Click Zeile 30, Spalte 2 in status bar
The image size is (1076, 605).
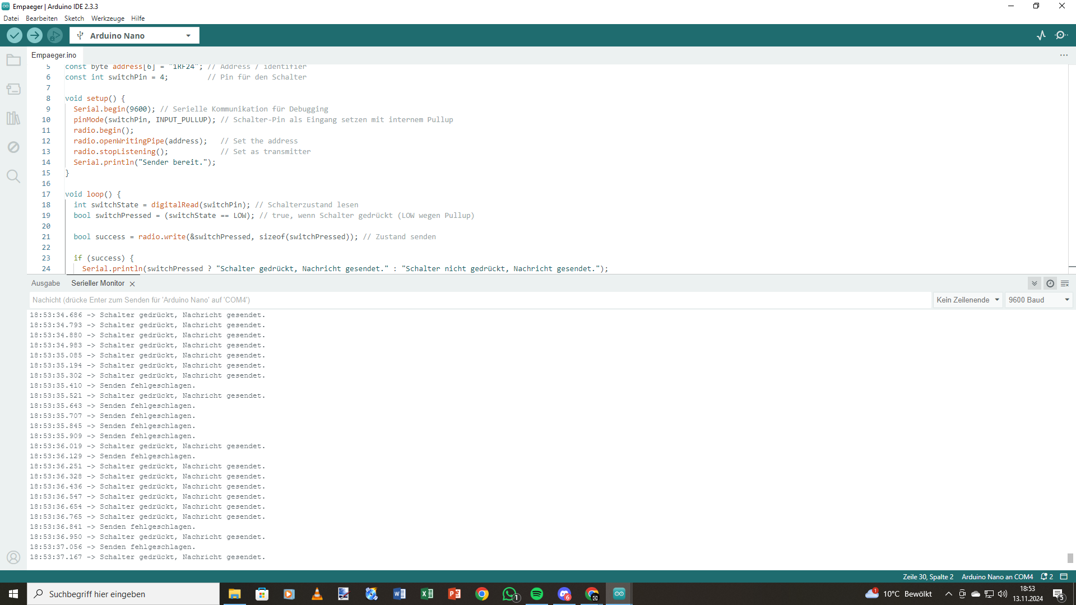coord(928,576)
